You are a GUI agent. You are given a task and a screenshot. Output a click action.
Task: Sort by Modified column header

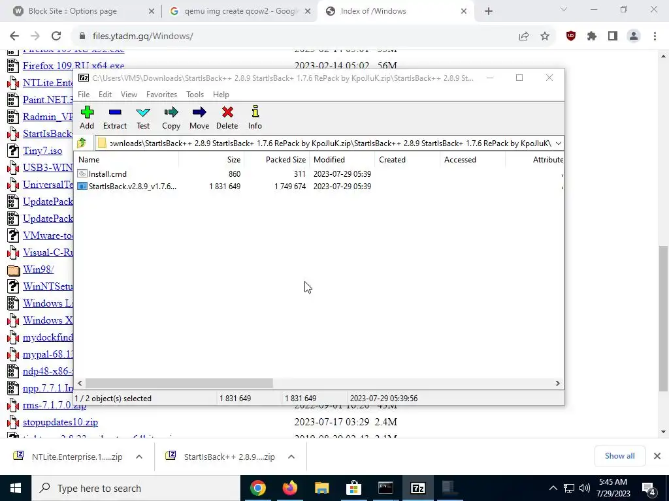pos(342,160)
